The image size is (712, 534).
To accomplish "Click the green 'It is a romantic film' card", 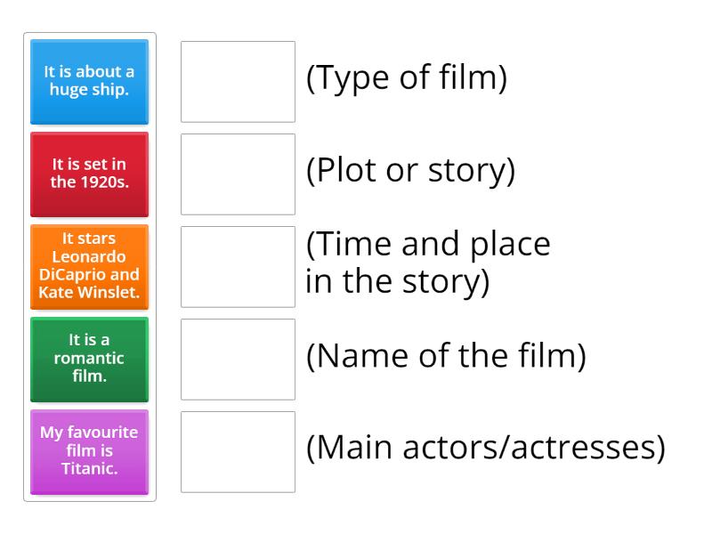I will click(x=89, y=360).
